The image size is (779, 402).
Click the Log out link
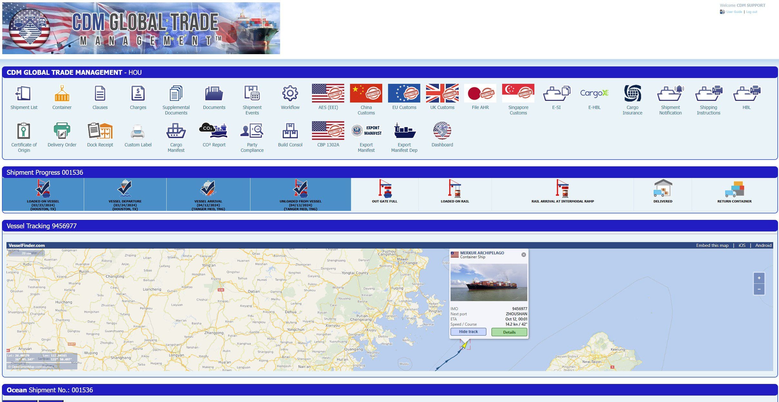pyautogui.click(x=752, y=12)
